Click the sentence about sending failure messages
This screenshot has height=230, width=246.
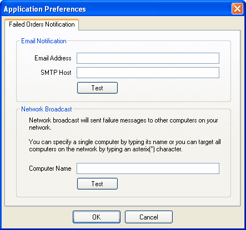coord(123,124)
